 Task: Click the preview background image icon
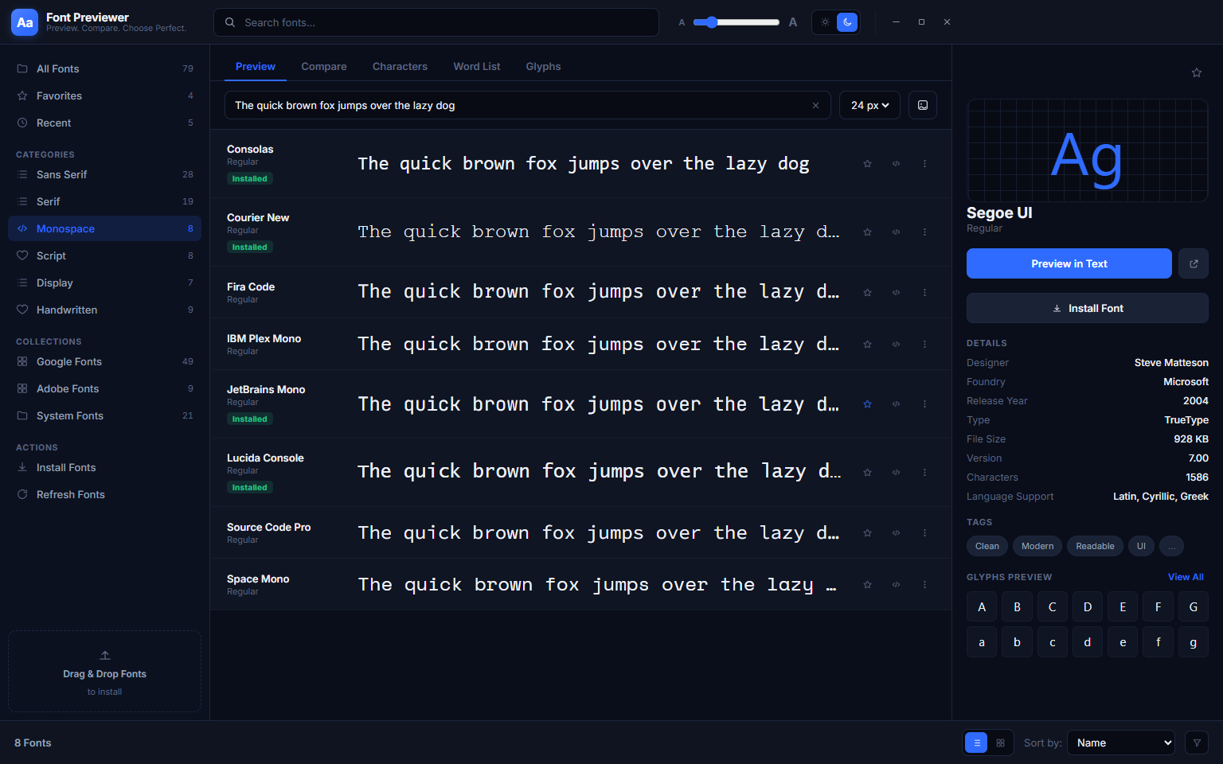(923, 105)
